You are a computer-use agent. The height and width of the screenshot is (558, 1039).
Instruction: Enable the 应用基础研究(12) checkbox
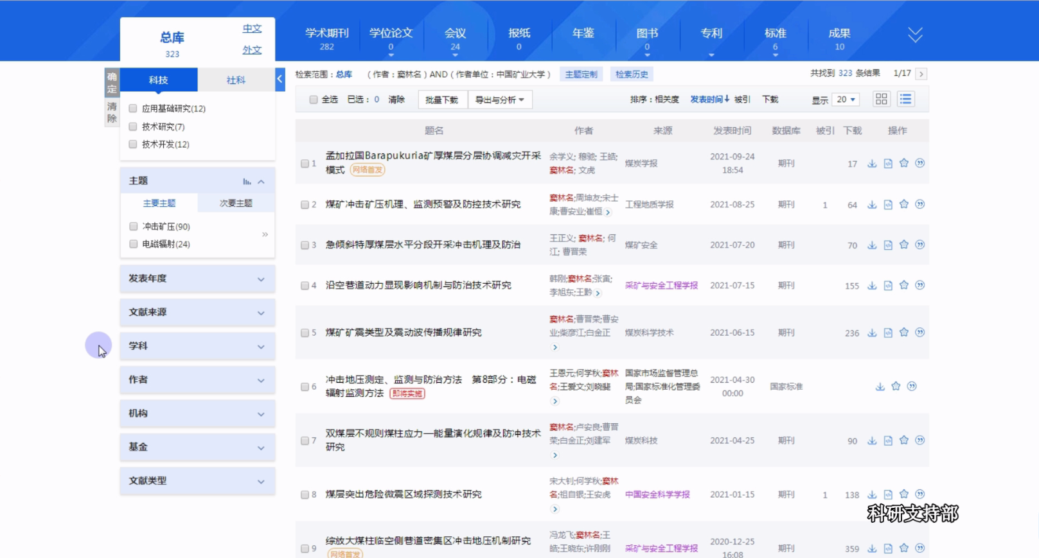pos(133,109)
